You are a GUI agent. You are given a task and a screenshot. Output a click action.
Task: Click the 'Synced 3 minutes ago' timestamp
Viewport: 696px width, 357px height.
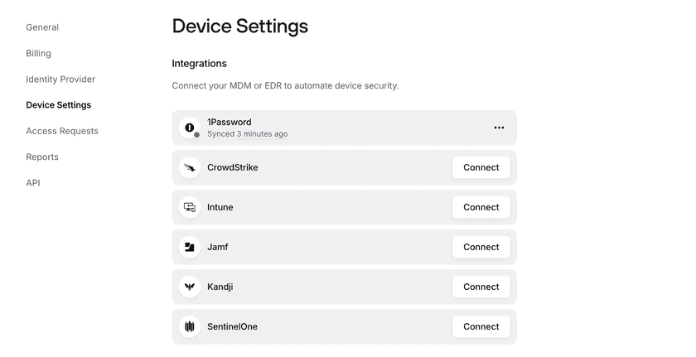[247, 134]
